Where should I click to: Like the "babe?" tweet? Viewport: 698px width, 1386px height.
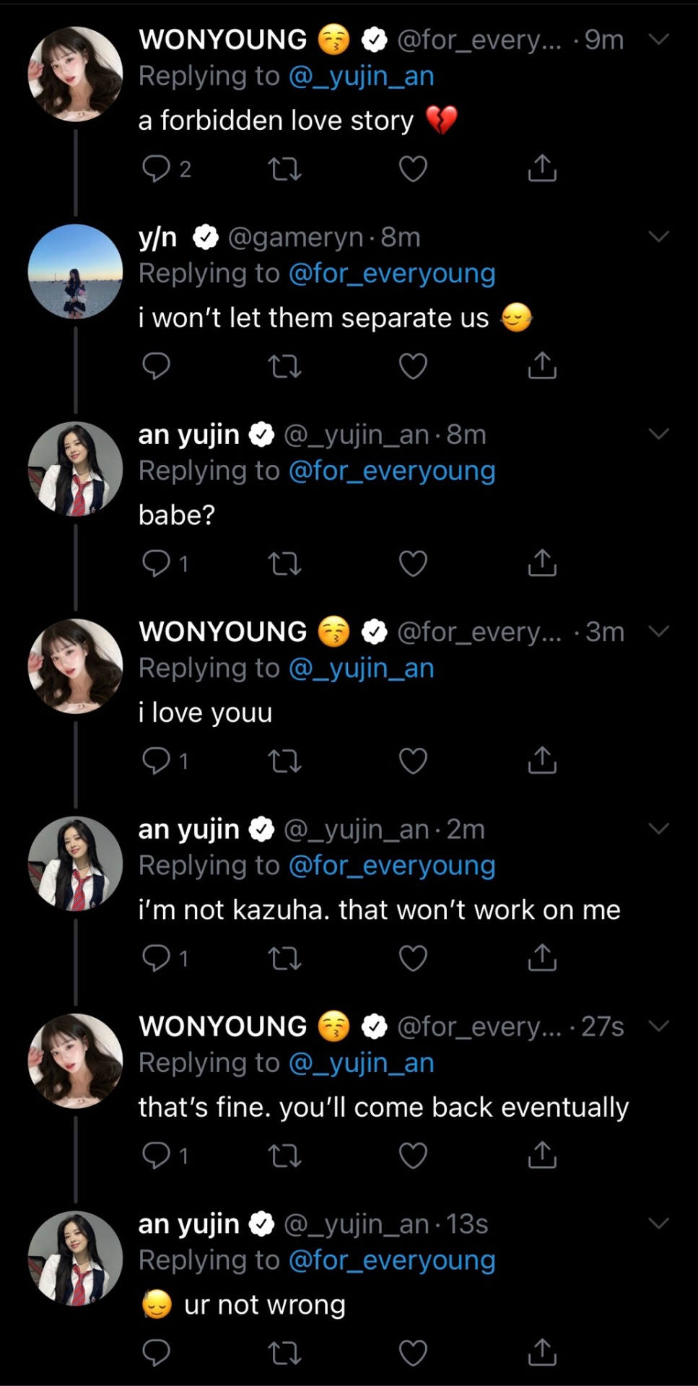tap(413, 563)
